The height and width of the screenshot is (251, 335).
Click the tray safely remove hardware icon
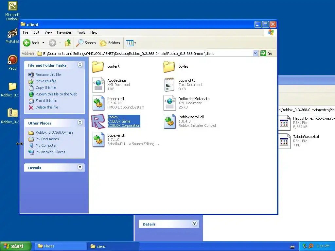pos(305,246)
